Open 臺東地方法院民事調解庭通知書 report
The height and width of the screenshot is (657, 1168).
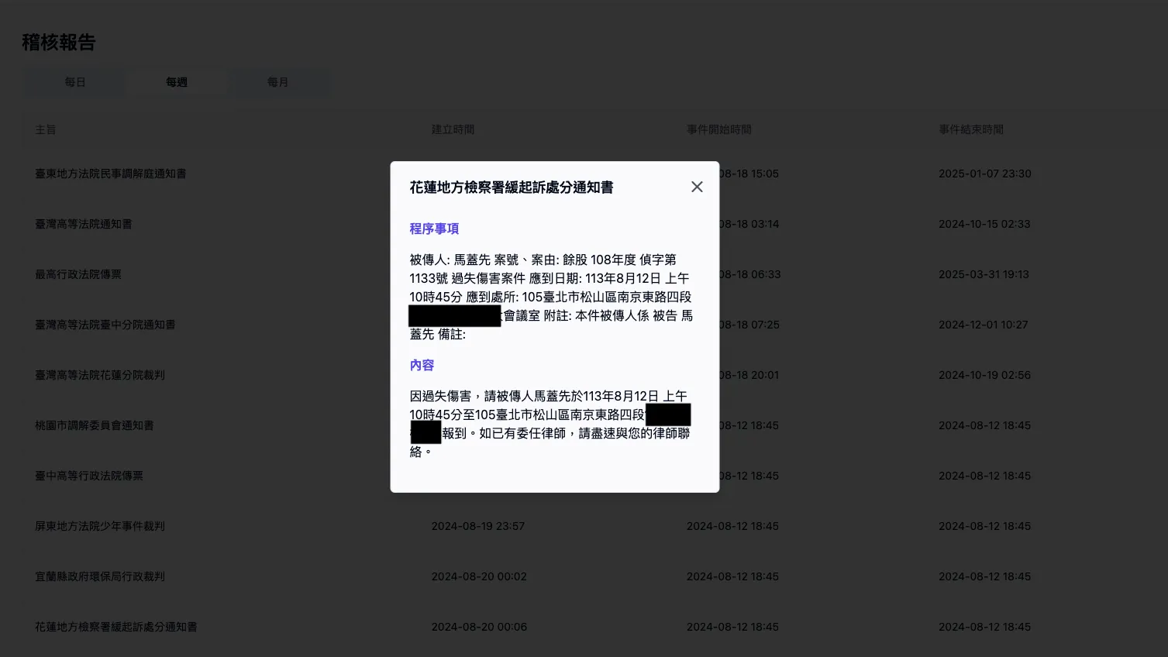(110, 174)
